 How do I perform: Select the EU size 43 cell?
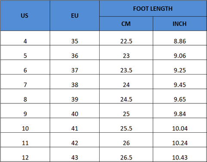75,155
